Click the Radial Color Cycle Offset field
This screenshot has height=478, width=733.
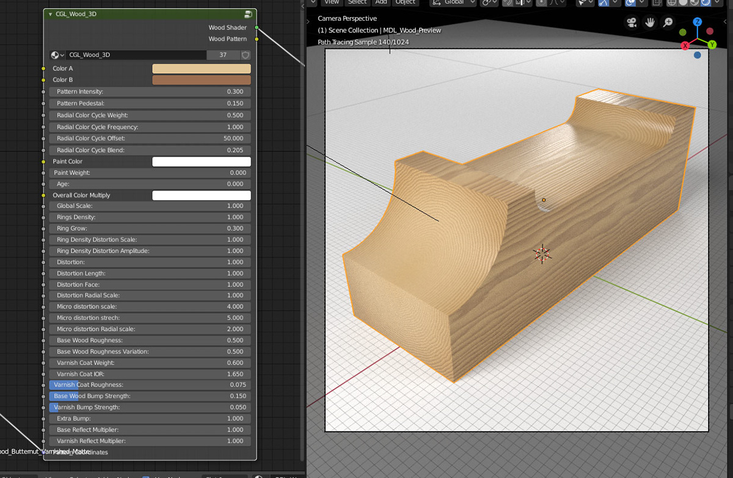pos(150,139)
